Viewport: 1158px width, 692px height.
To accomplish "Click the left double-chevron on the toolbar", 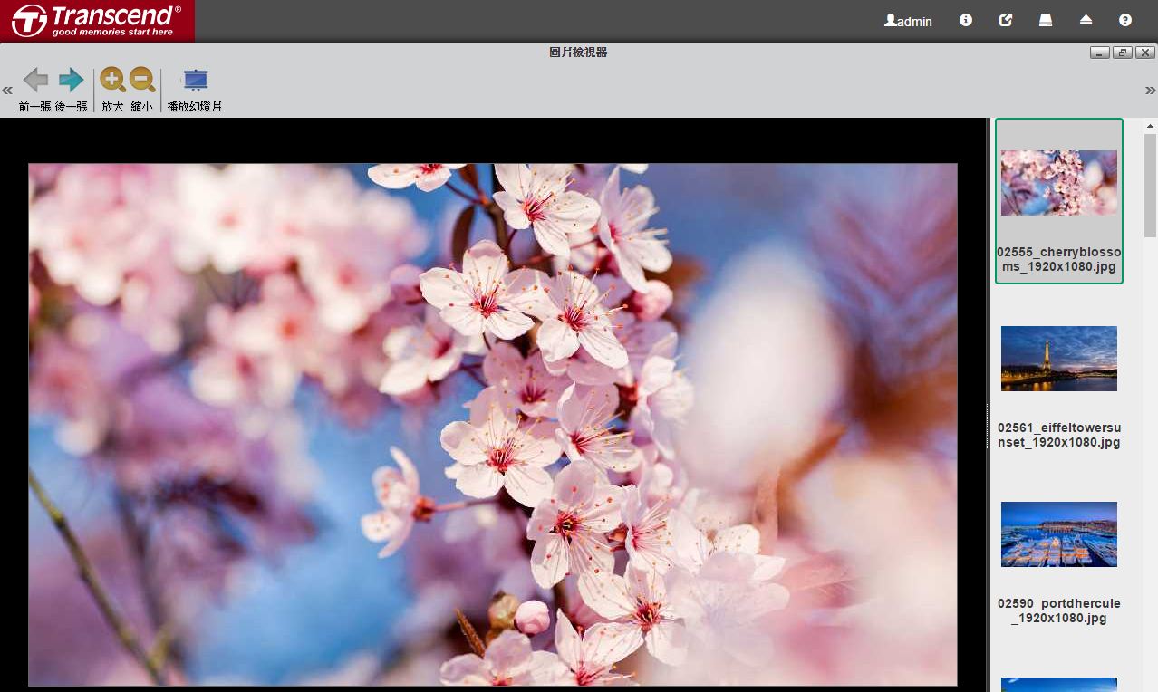I will pyautogui.click(x=7, y=91).
